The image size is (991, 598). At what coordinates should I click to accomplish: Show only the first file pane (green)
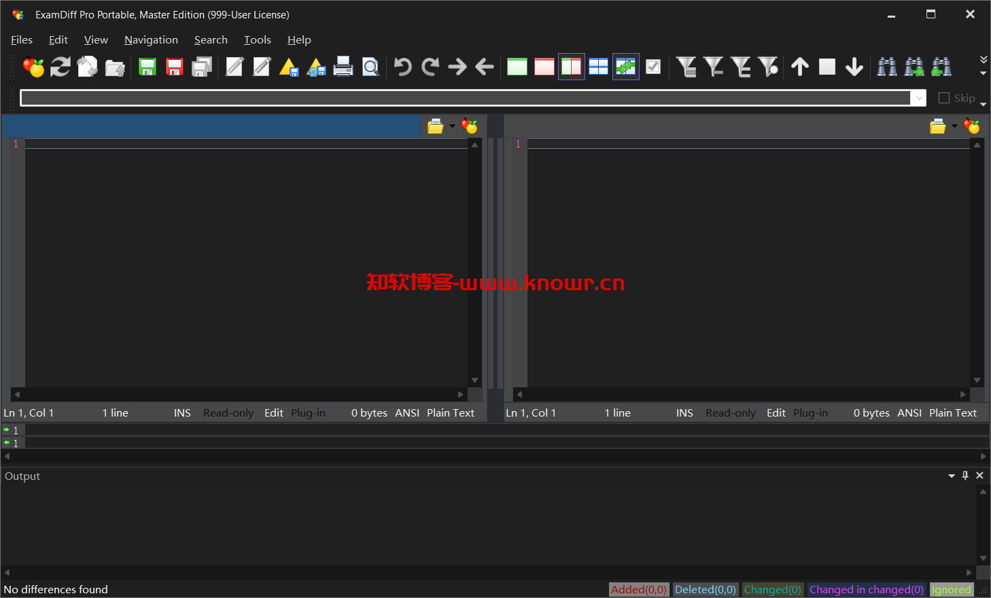pos(517,67)
